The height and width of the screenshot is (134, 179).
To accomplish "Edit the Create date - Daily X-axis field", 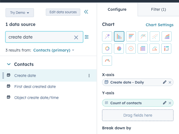I will pos(164,82).
